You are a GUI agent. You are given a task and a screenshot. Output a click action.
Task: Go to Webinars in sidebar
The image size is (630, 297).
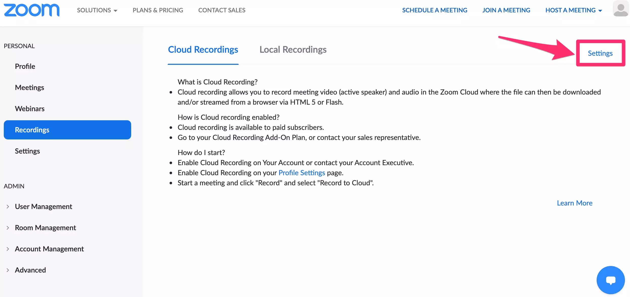(30, 109)
